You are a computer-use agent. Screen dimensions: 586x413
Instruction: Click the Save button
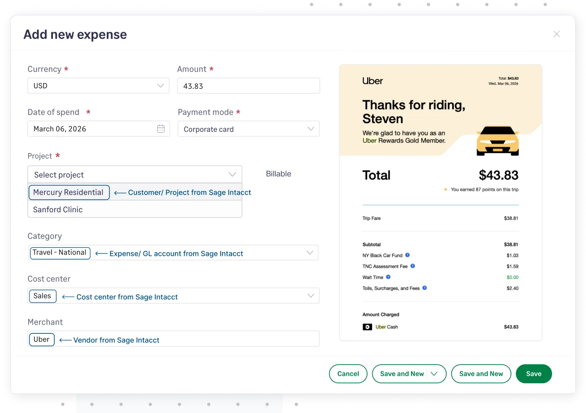(x=534, y=374)
